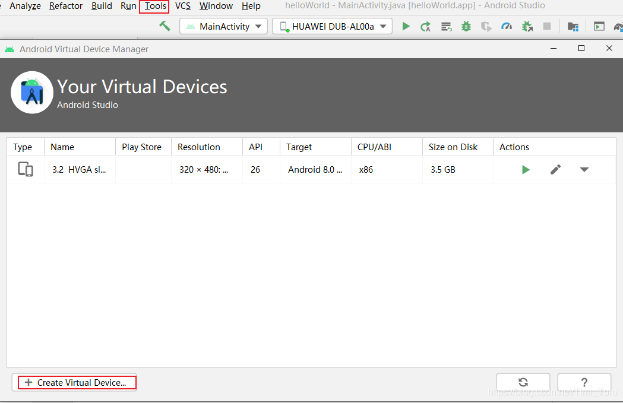Open the Refactor menu
The width and height of the screenshot is (623, 403).
tap(66, 6)
